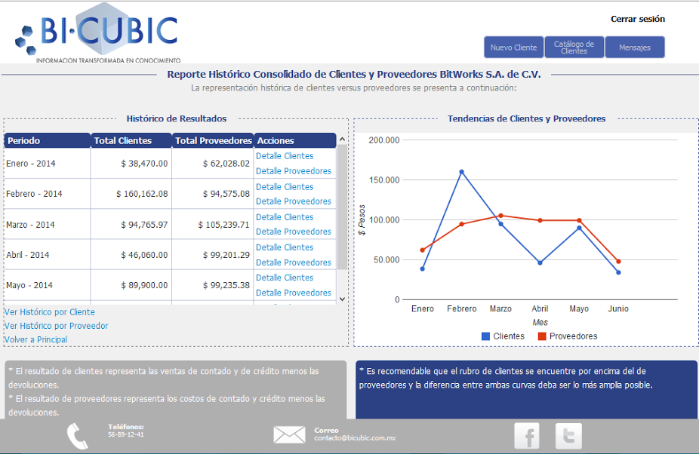The width and height of the screenshot is (699, 454).
Task: Open Detalle Proveedores for Abril - 2014
Action: click(294, 262)
